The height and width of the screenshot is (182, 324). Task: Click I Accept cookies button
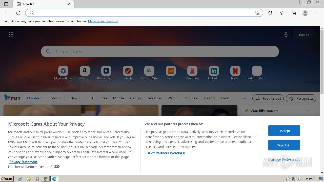click(x=284, y=131)
